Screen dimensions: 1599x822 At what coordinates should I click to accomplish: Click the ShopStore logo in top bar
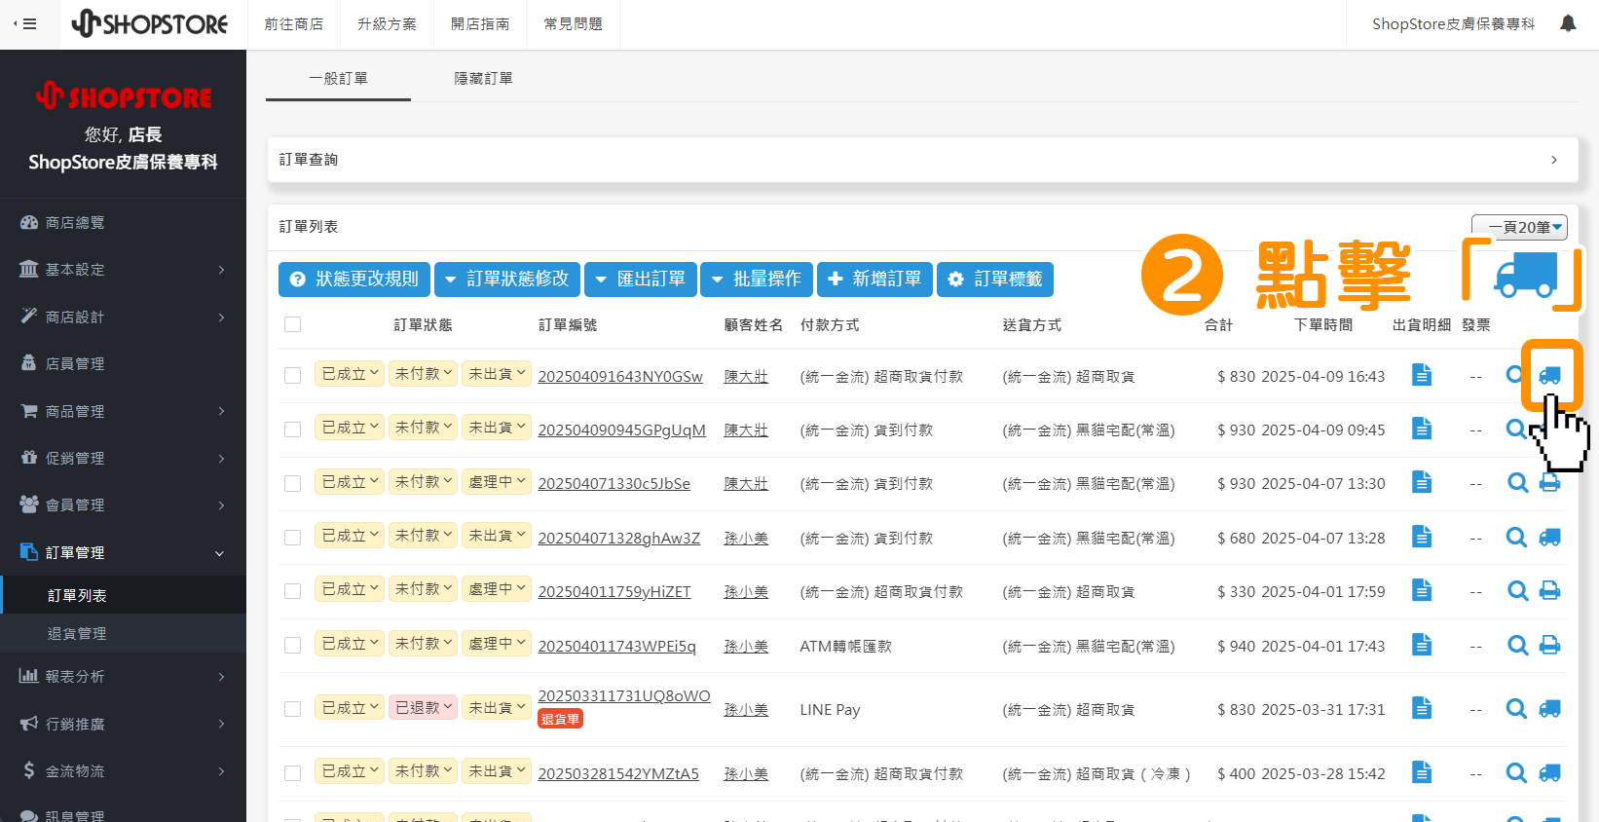(150, 23)
